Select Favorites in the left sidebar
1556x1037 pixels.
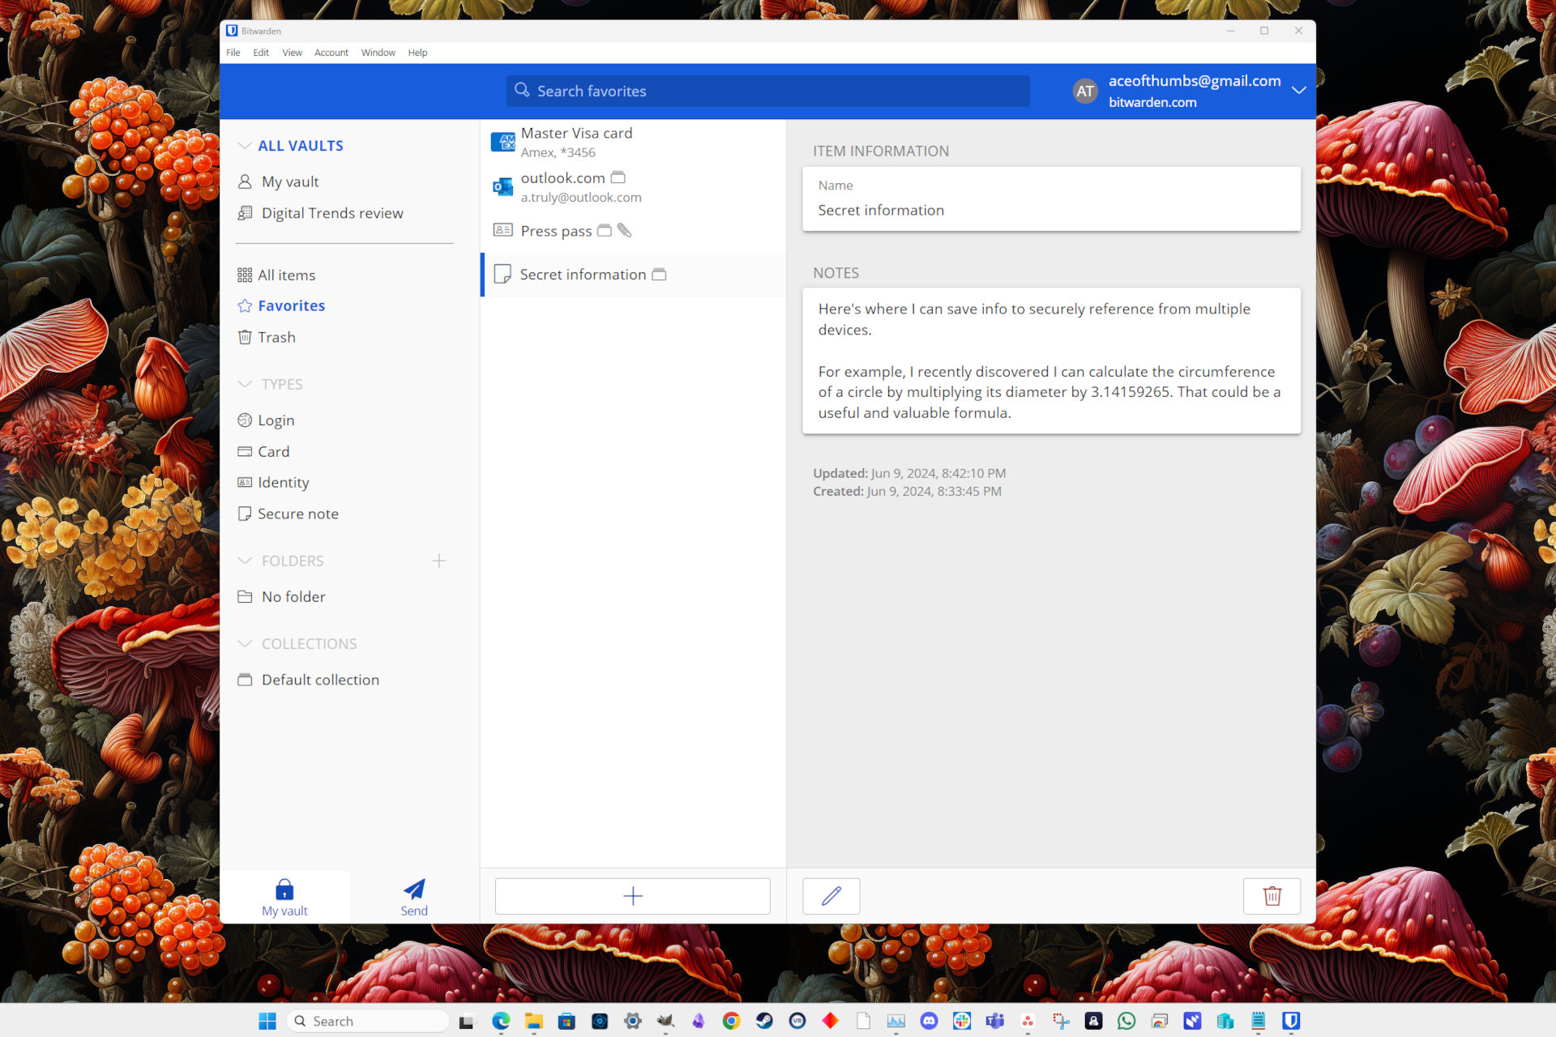tap(291, 305)
